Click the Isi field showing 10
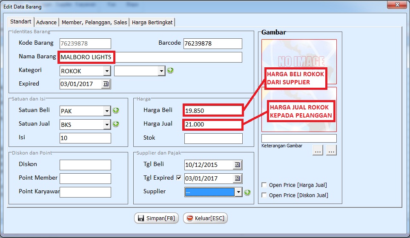The height and width of the screenshot is (238, 410). click(85, 138)
